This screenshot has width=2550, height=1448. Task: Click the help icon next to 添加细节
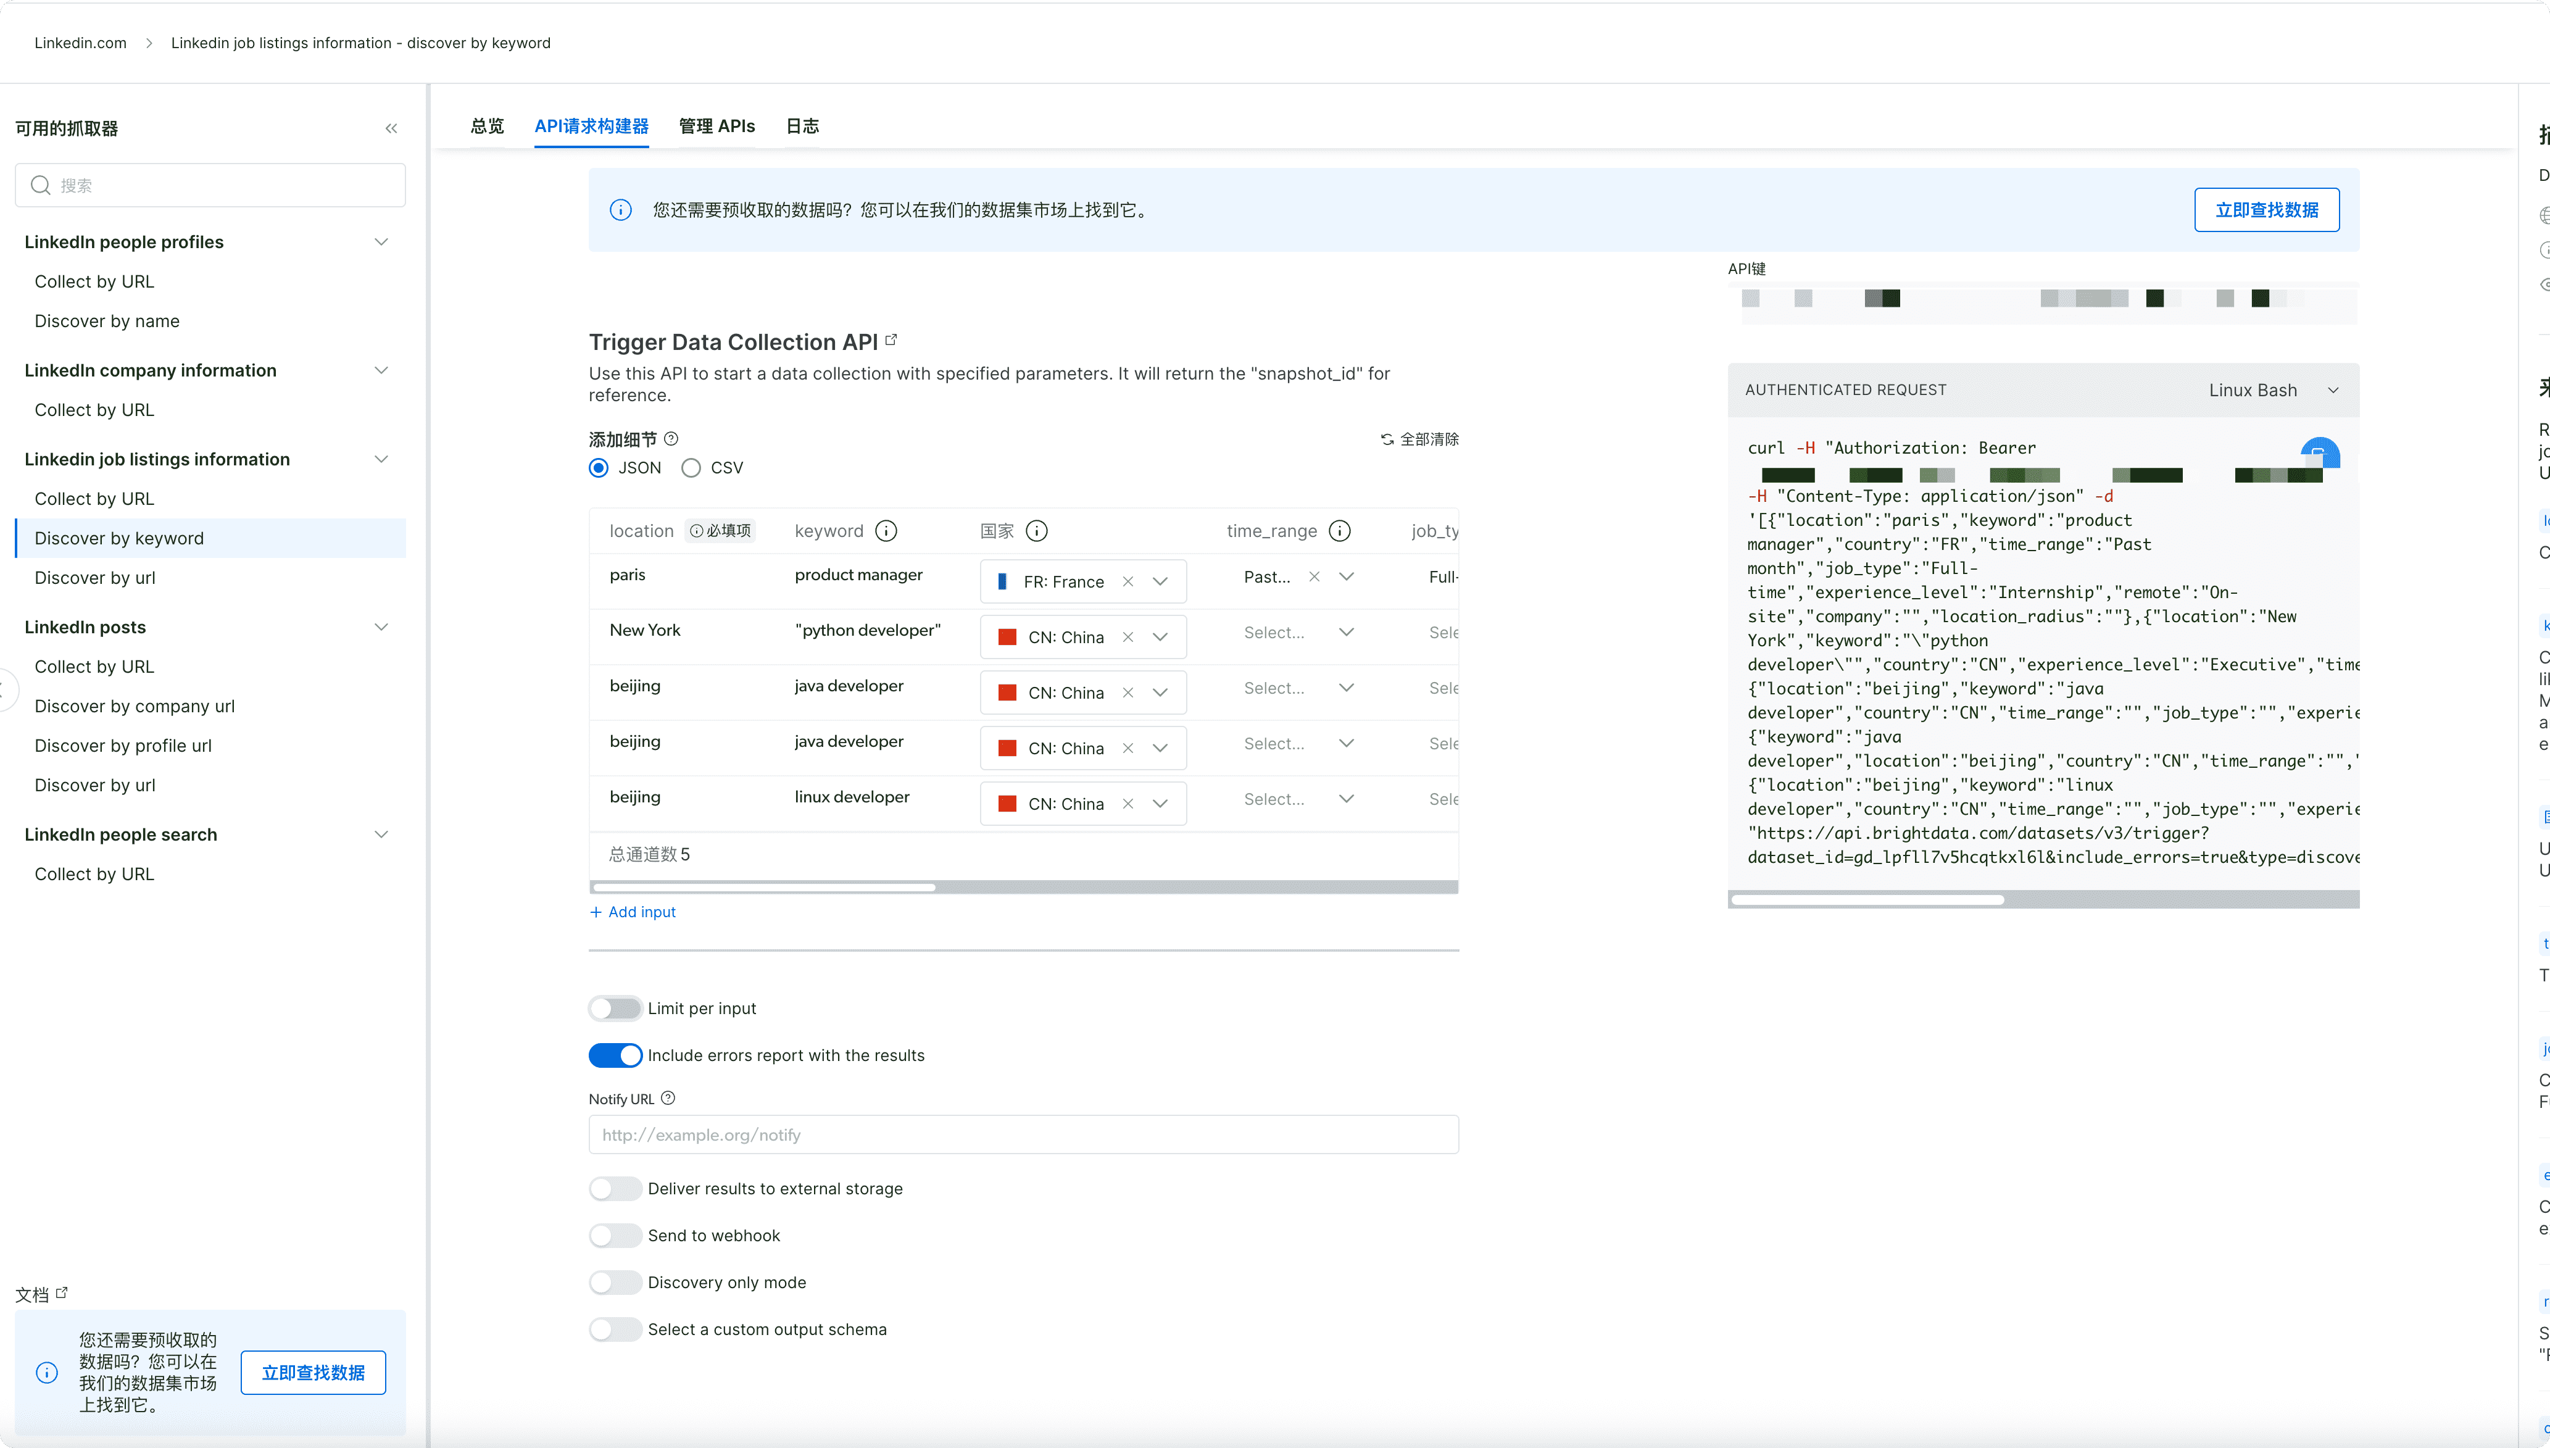coord(671,439)
